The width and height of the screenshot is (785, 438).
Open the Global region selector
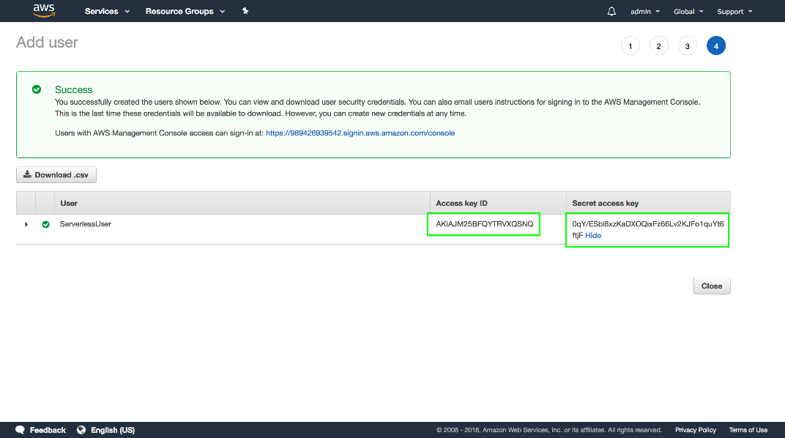coord(688,12)
